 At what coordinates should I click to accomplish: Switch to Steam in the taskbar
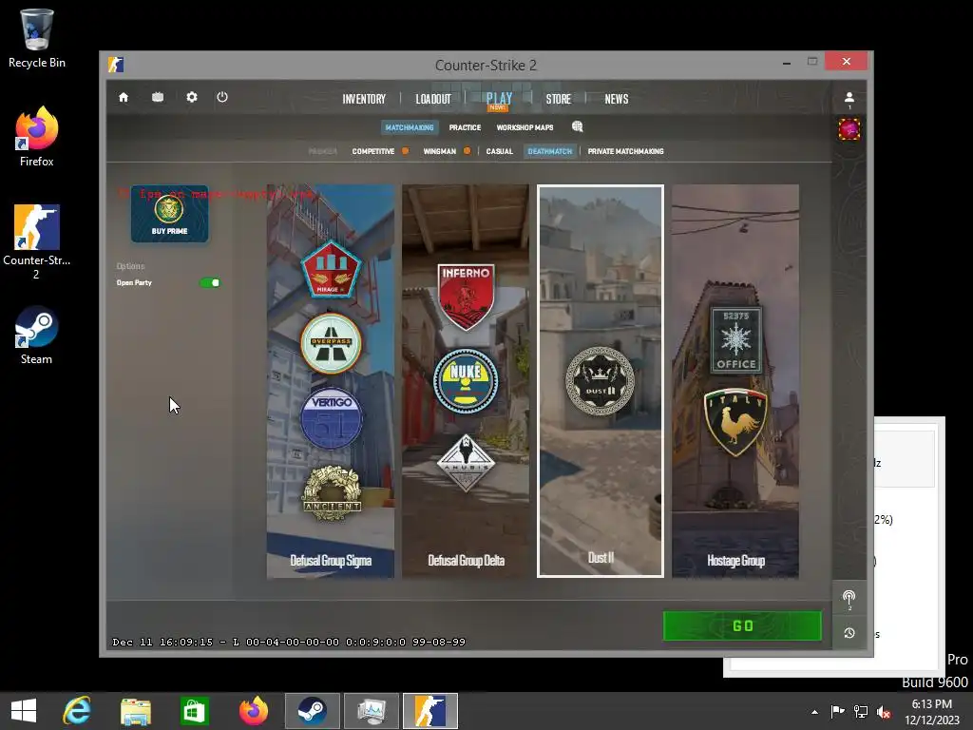pos(312,711)
